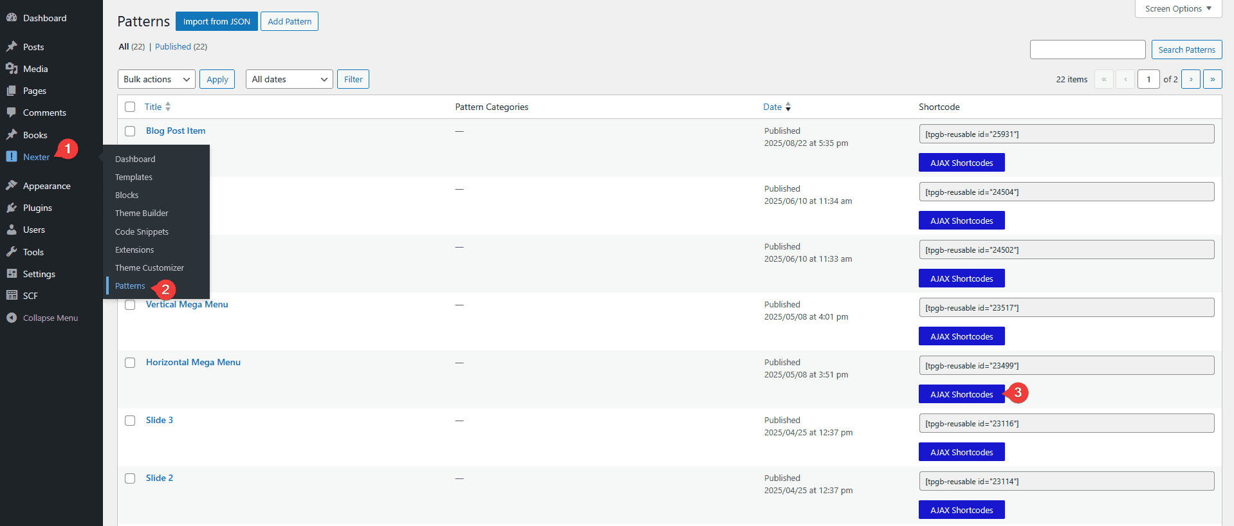The width and height of the screenshot is (1234, 526).
Task: Sort table by Title column
Action: 158,107
